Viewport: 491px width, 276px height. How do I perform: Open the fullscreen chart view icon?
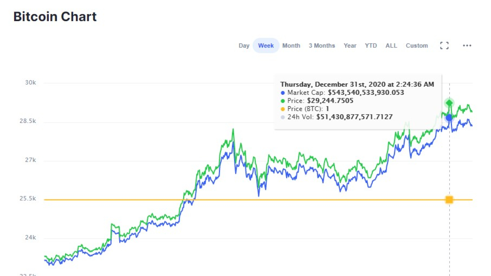click(444, 46)
